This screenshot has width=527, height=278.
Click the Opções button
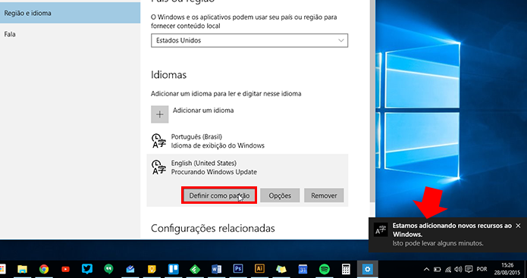[280, 195]
